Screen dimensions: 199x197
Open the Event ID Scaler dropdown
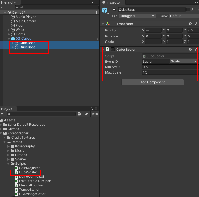[184, 61]
